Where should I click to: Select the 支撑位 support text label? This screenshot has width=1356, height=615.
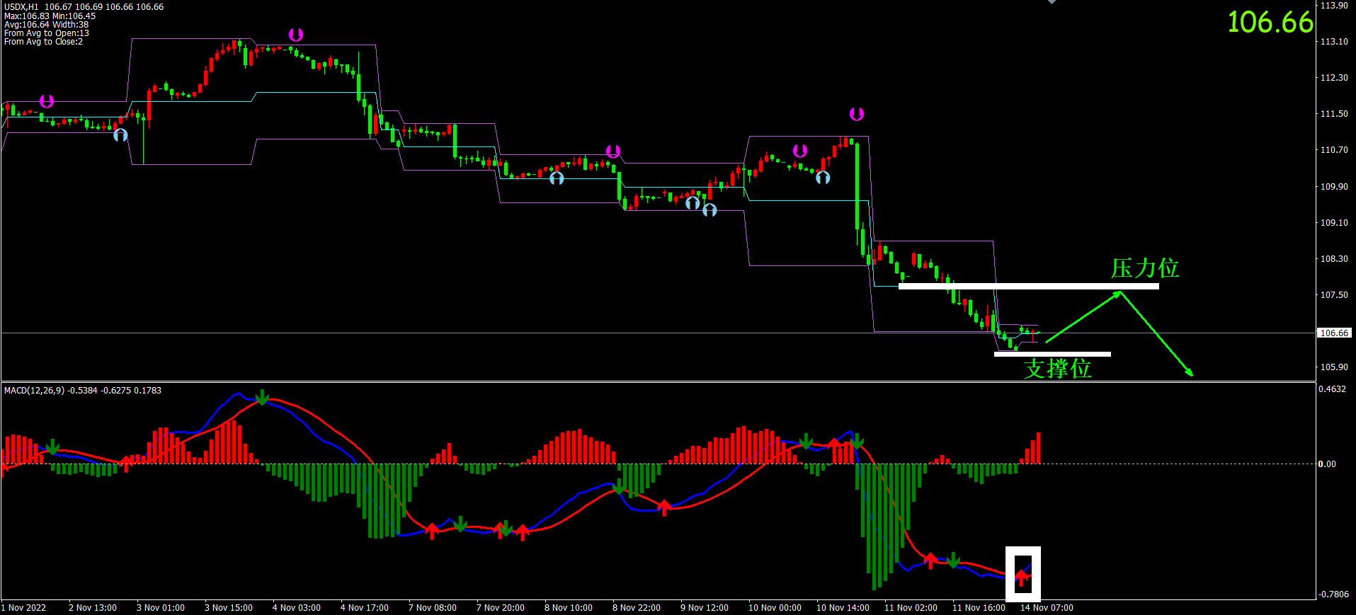1057,369
